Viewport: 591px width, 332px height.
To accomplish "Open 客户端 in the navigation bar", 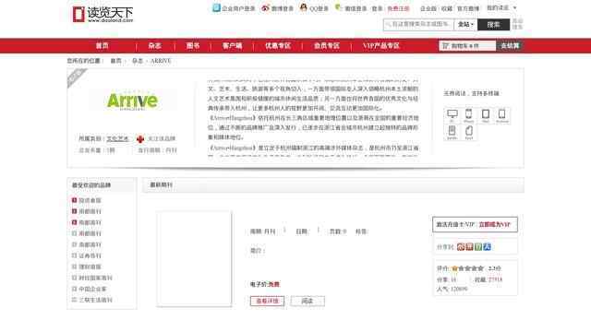I will pyautogui.click(x=232, y=46).
